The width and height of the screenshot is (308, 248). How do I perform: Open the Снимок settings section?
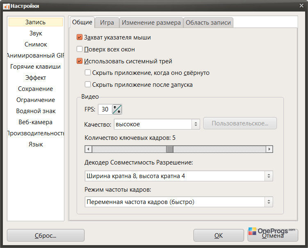[x=36, y=44]
